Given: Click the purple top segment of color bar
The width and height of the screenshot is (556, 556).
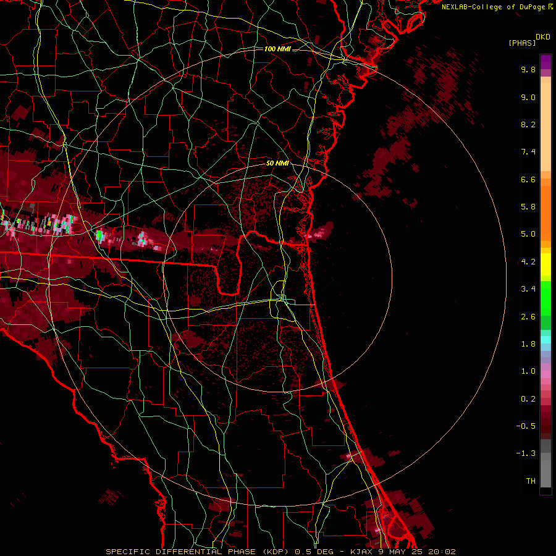Looking at the screenshot, I should click(545, 62).
